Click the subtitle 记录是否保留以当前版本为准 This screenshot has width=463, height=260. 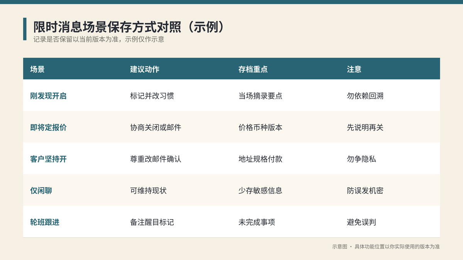pyautogui.click(x=77, y=39)
